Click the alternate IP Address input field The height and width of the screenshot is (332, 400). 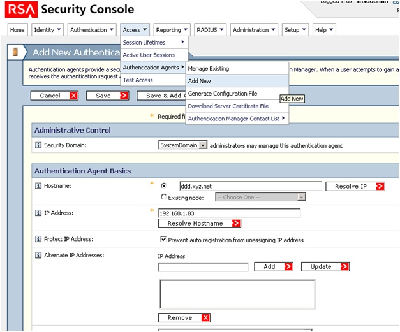click(204, 267)
